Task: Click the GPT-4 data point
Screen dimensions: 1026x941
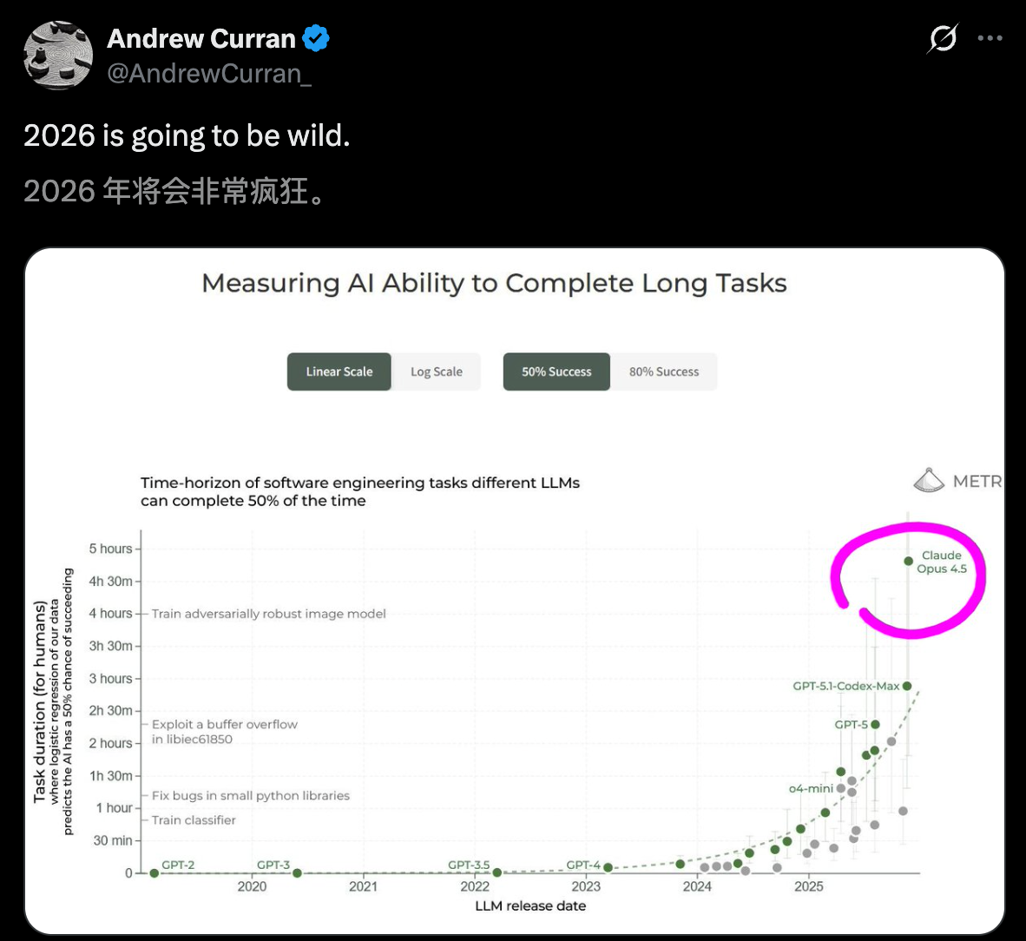Action: [608, 867]
